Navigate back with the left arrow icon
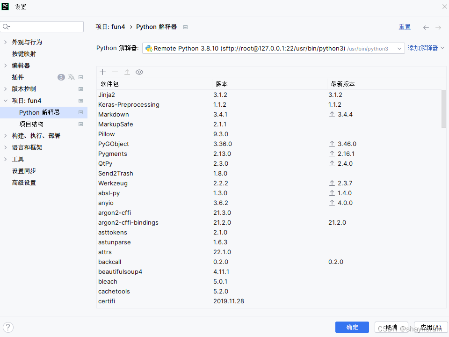The height and width of the screenshot is (337, 449). [426, 27]
